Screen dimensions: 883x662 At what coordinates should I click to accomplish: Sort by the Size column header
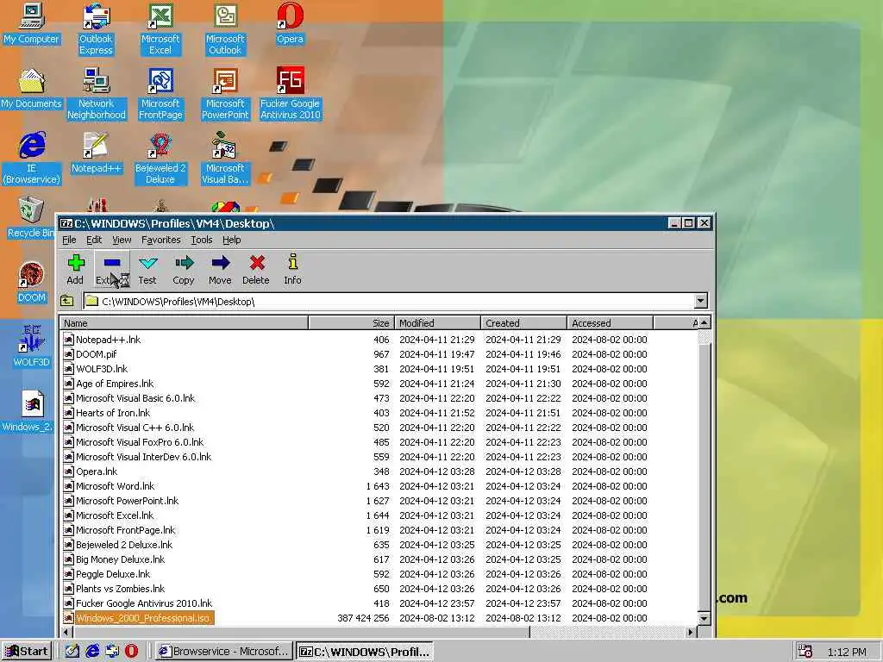coord(352,323)
